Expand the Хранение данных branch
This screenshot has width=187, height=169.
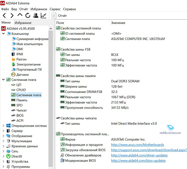tap(3, 146)
